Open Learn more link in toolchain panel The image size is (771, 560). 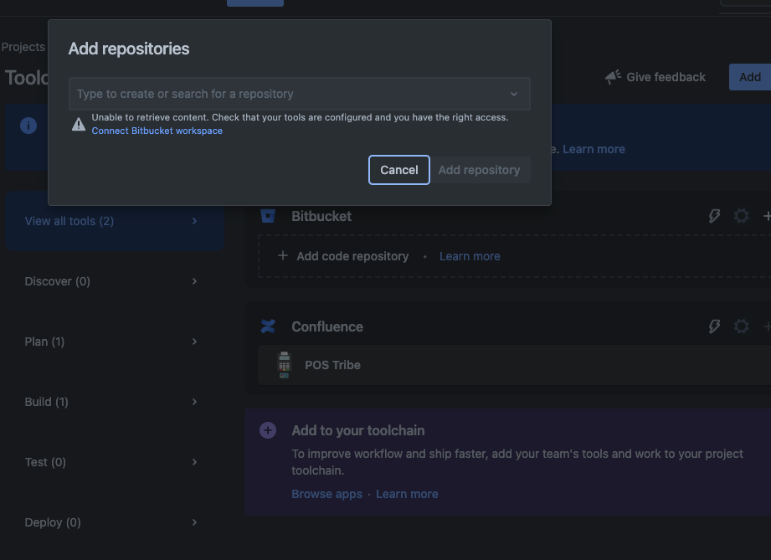point(407,494)
